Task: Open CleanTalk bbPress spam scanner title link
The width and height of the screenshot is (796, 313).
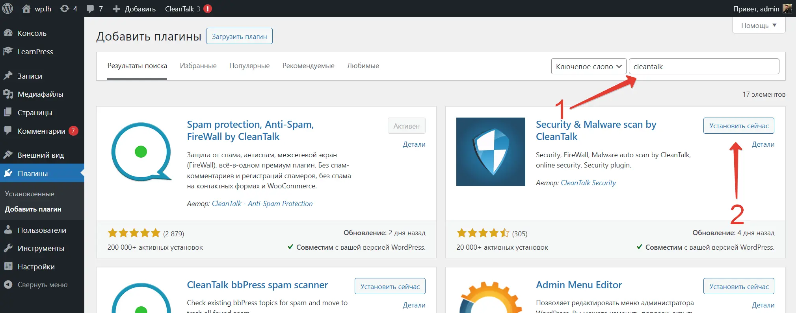Action: click(x=257, y=285)
